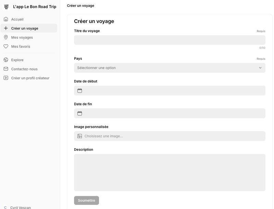This screenshot has height=209, width=274.
Task: Select Créer un profil créateur menu item
Action: (29, 78)
